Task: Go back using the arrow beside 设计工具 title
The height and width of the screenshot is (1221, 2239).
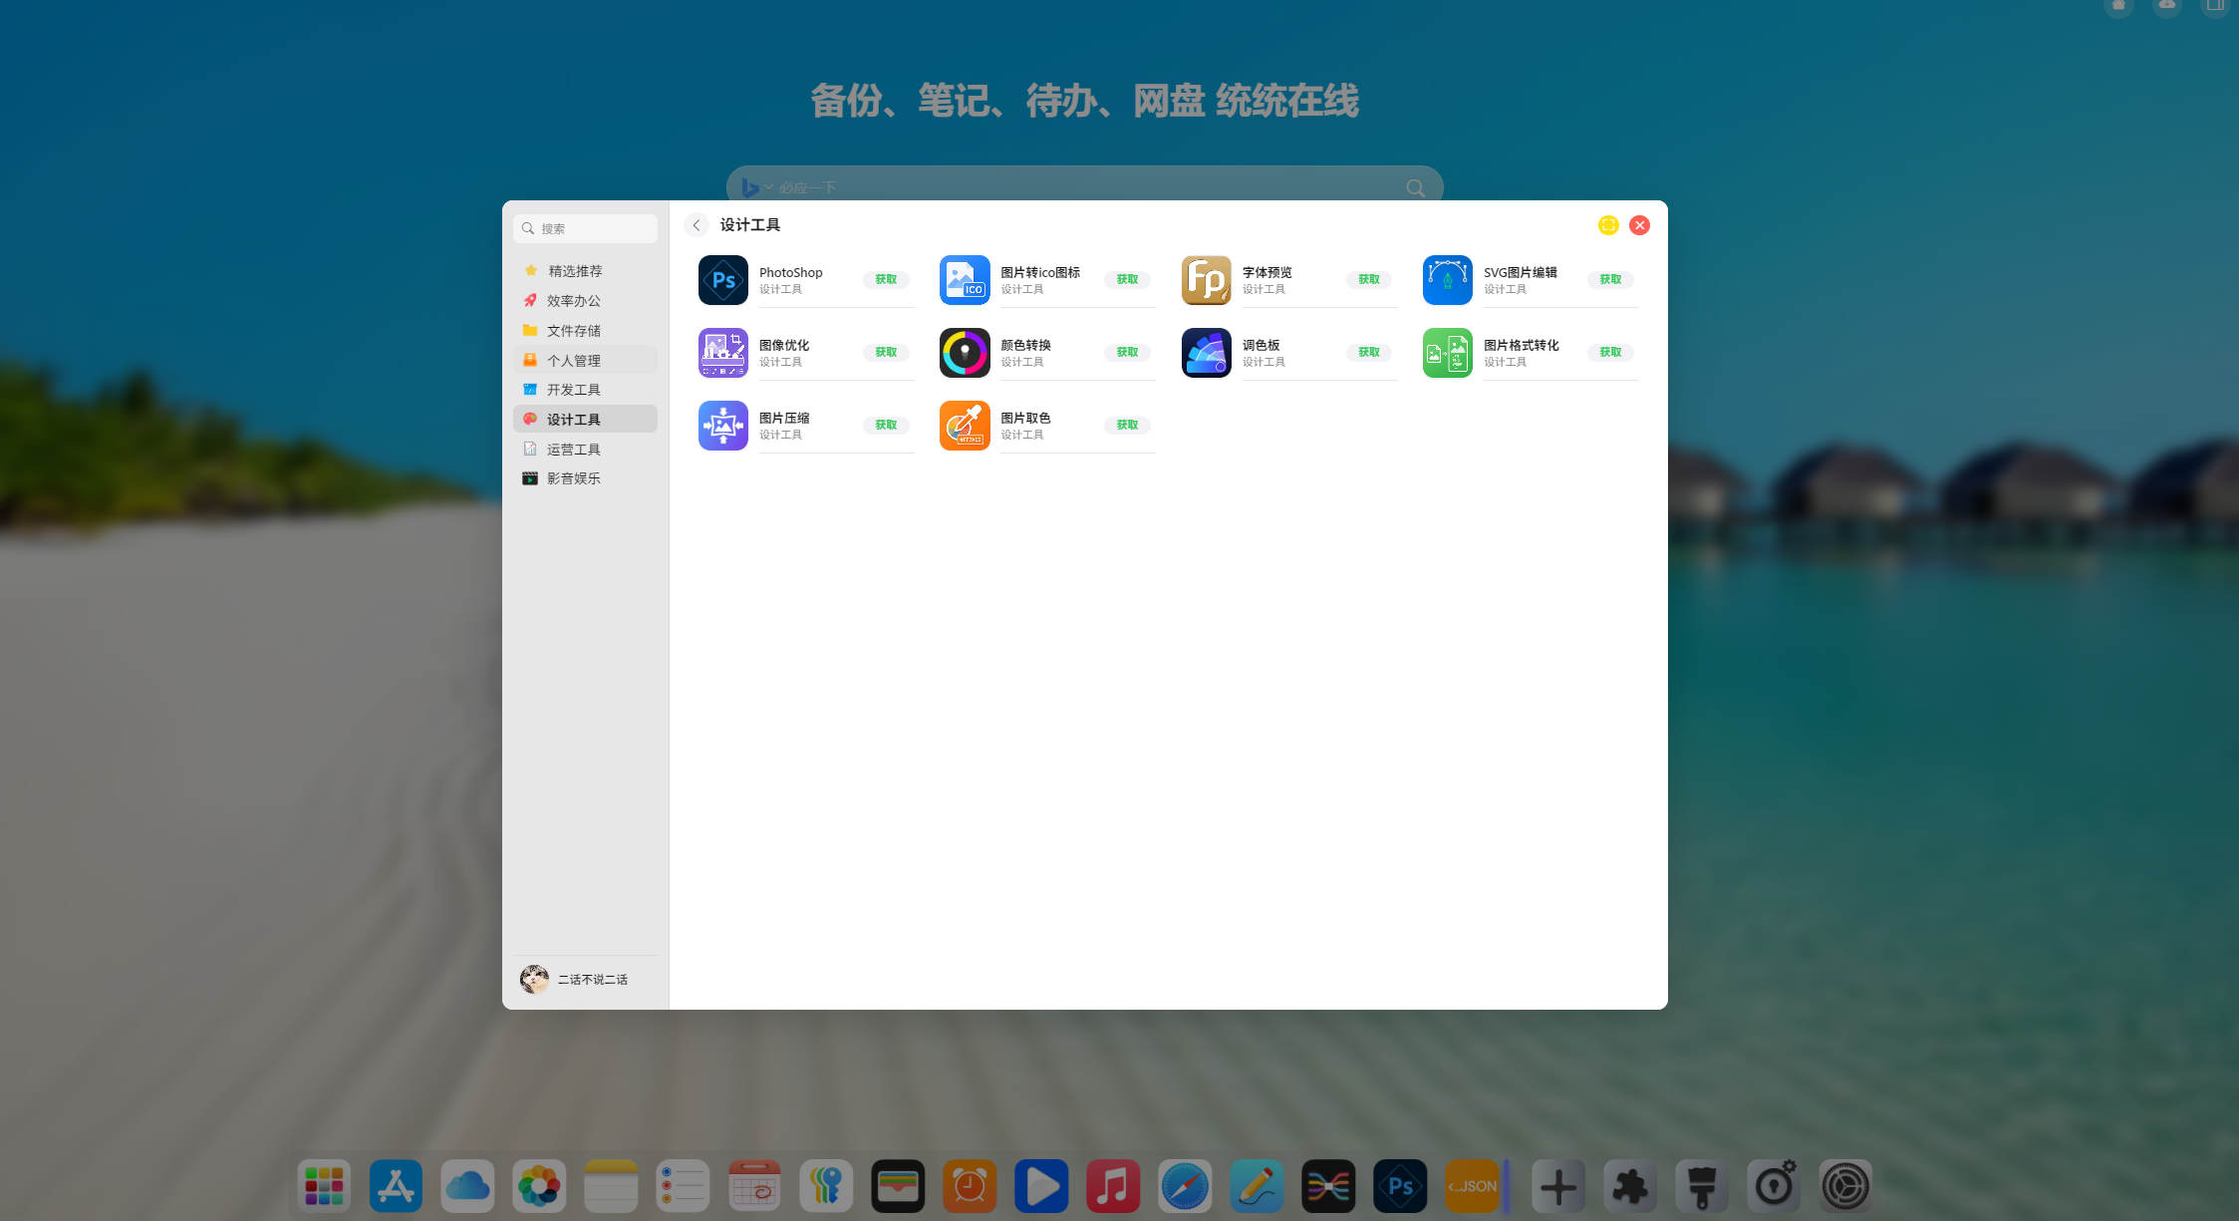Action: 697,225
